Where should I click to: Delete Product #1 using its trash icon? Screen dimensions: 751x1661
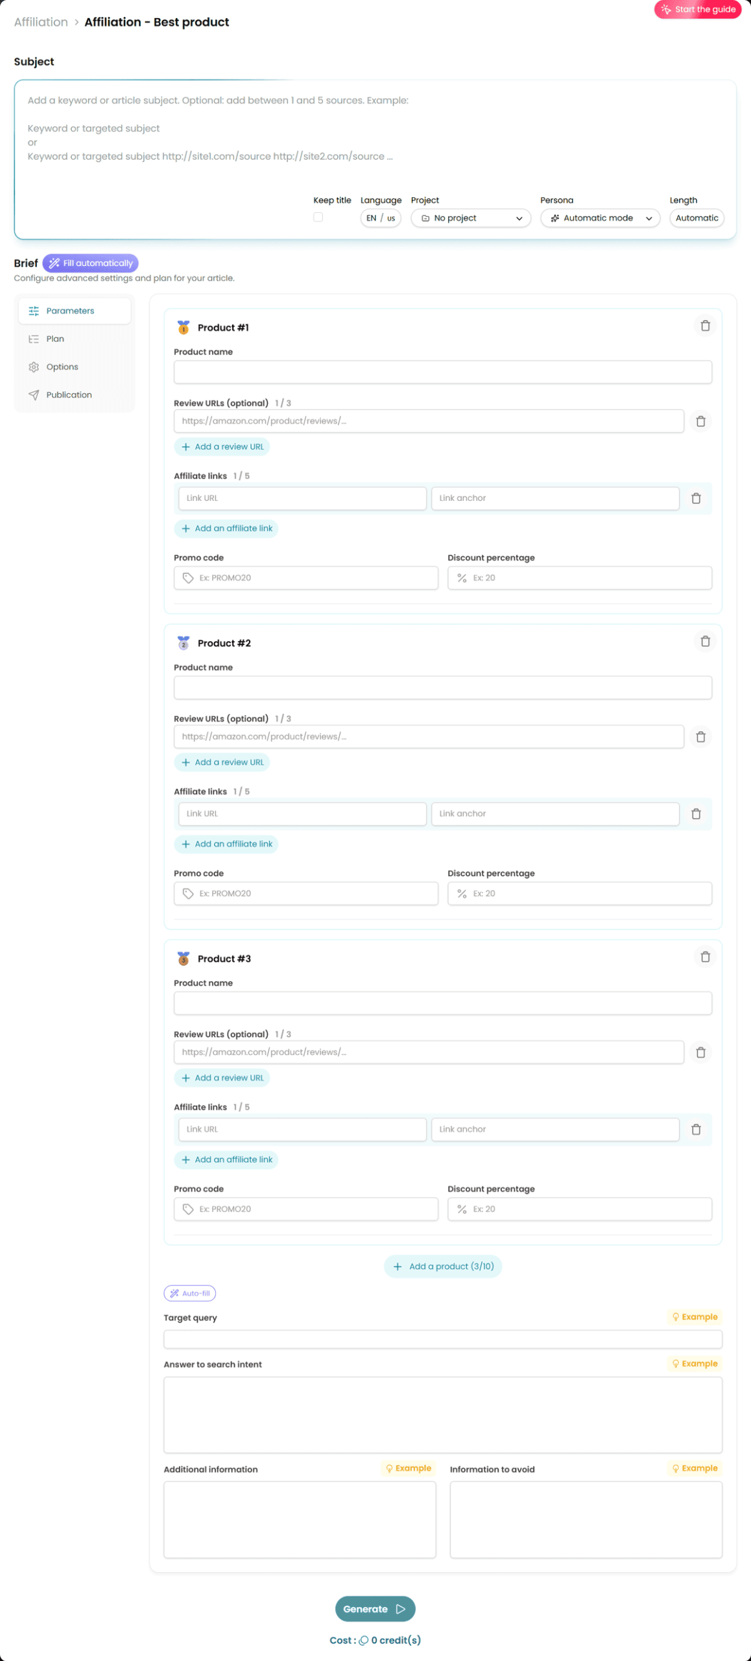705,326
